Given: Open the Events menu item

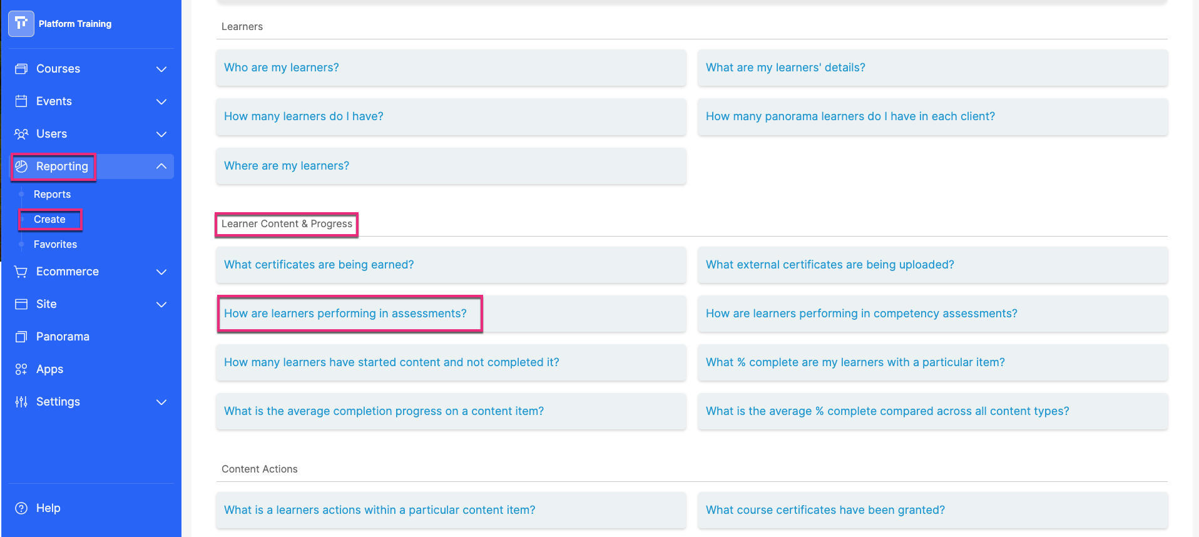Looking at the screenshot, I should click(x=91, y=101).
